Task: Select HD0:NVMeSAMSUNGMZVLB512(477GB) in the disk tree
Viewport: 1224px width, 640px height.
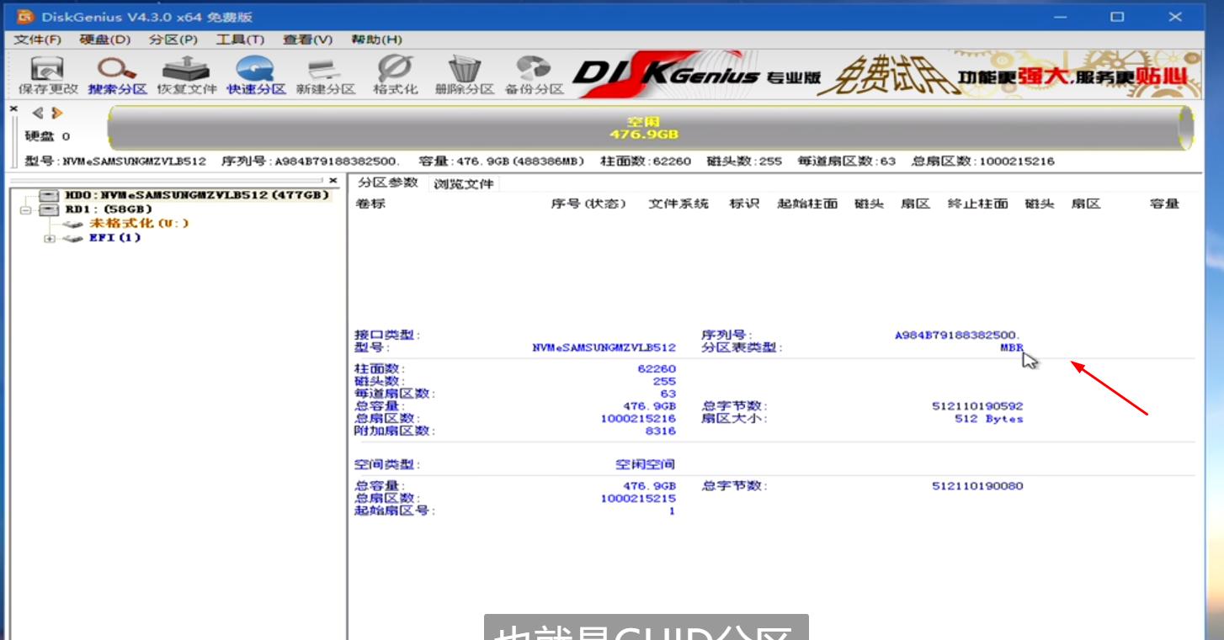Action: (x=198, y=195)
